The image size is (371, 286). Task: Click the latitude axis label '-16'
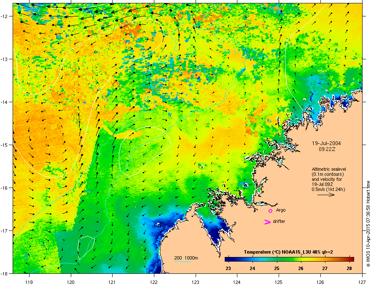click(x=4, y=188)
